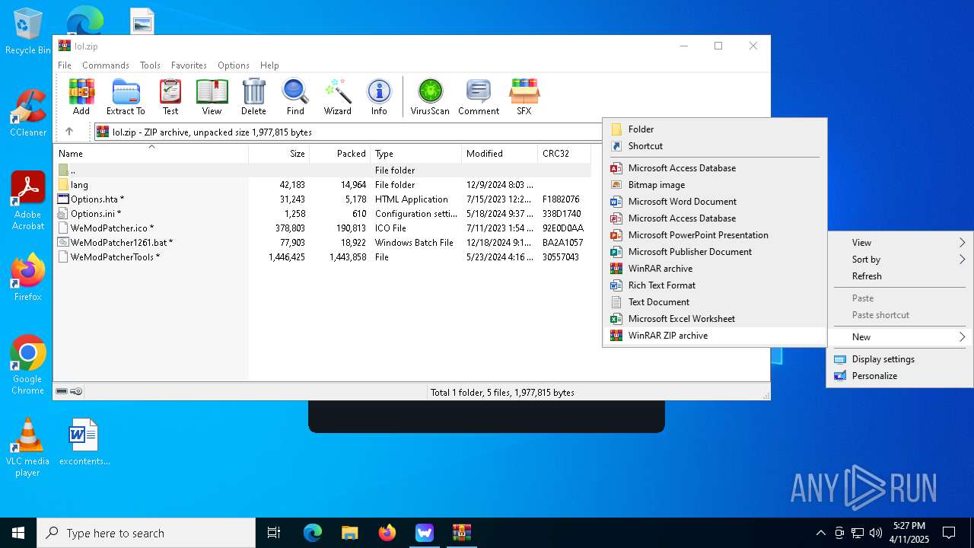
Task: Launch the Wizard tool
Action: tap(337, 97)
